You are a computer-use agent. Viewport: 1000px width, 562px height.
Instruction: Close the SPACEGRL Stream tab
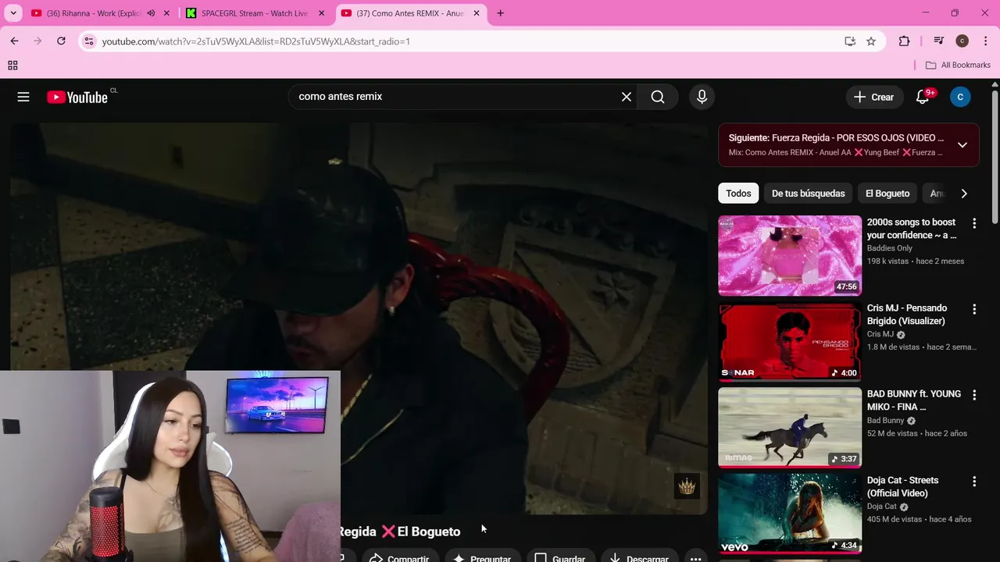pos(321,13)
